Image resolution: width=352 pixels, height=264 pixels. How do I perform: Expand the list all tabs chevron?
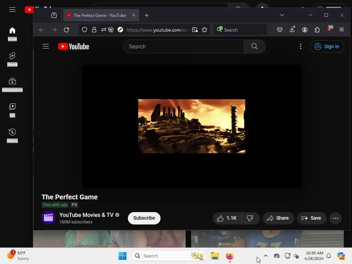click(282, 15)
